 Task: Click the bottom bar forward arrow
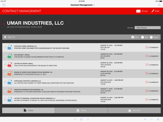coord(88,119)
